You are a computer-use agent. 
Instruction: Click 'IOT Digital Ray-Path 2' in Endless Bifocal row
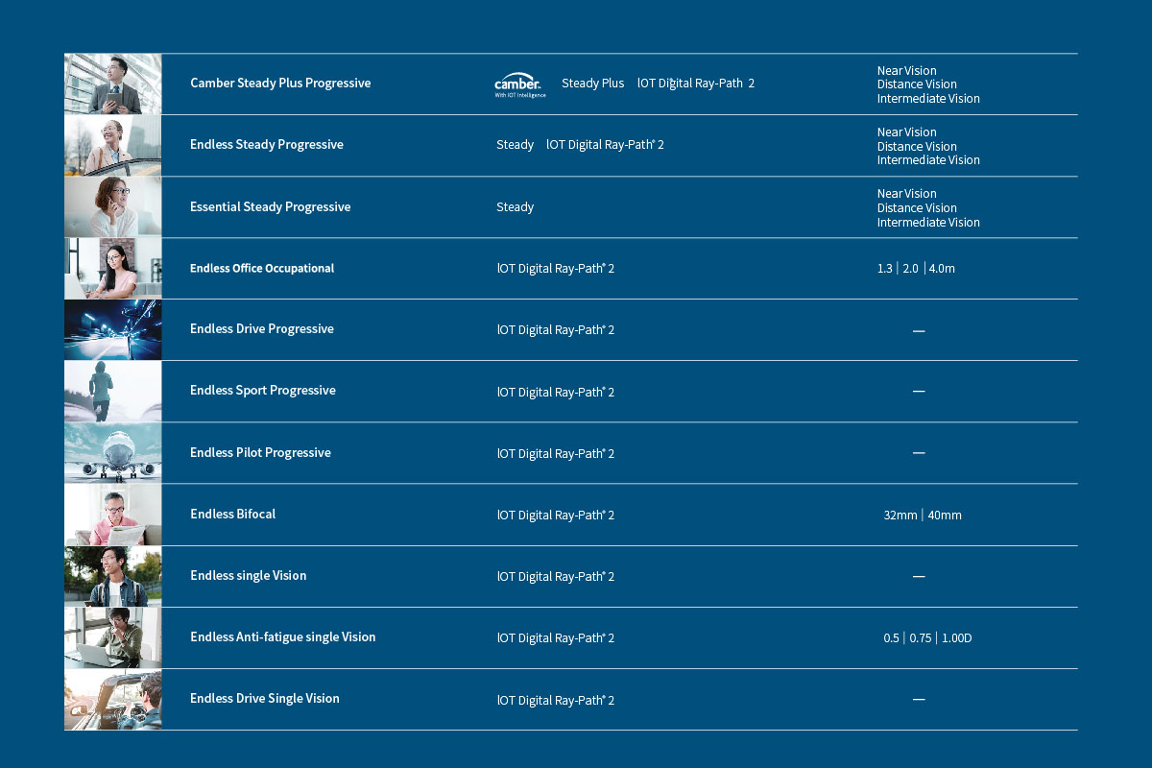(x=556, y=516)
